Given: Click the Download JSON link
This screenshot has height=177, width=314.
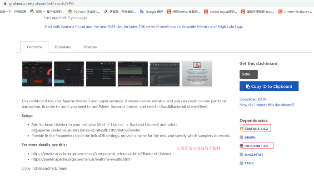Looking at the screenshot, I should 253,99.
